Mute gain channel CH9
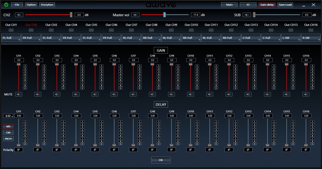This screenshot has width=322, height=169. (172, 94)
